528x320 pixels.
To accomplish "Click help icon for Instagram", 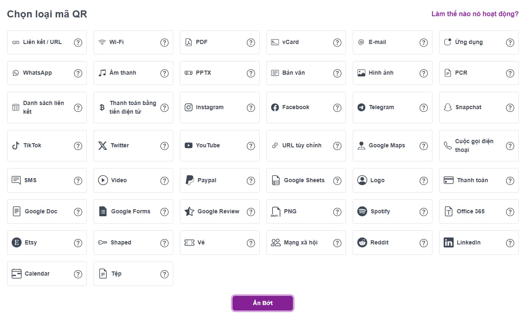I will 251,107.
